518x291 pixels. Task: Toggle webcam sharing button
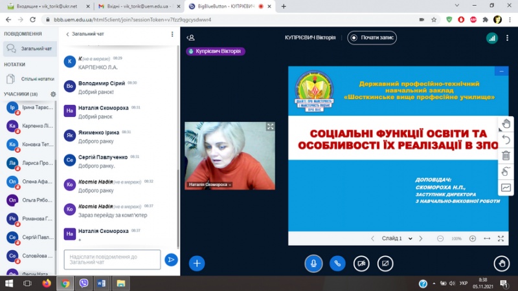[x=361, y=263]
